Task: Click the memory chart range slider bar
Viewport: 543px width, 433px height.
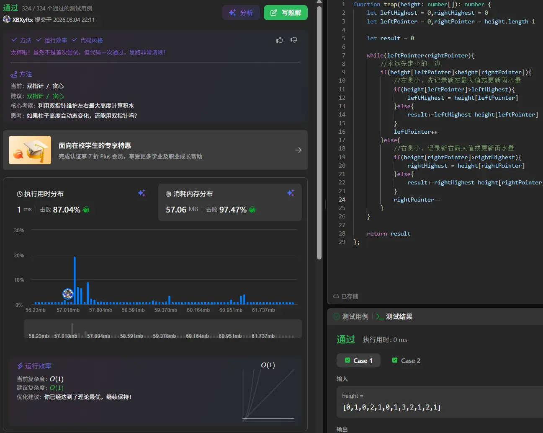Action: [162, 329]
